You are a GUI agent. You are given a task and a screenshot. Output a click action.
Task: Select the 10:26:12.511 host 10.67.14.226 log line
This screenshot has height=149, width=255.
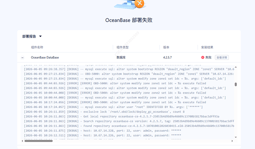(x=102, y=135)
